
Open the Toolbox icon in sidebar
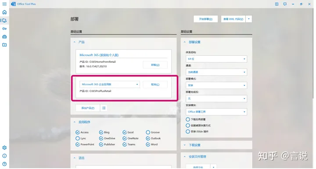(x=4, y=37)
